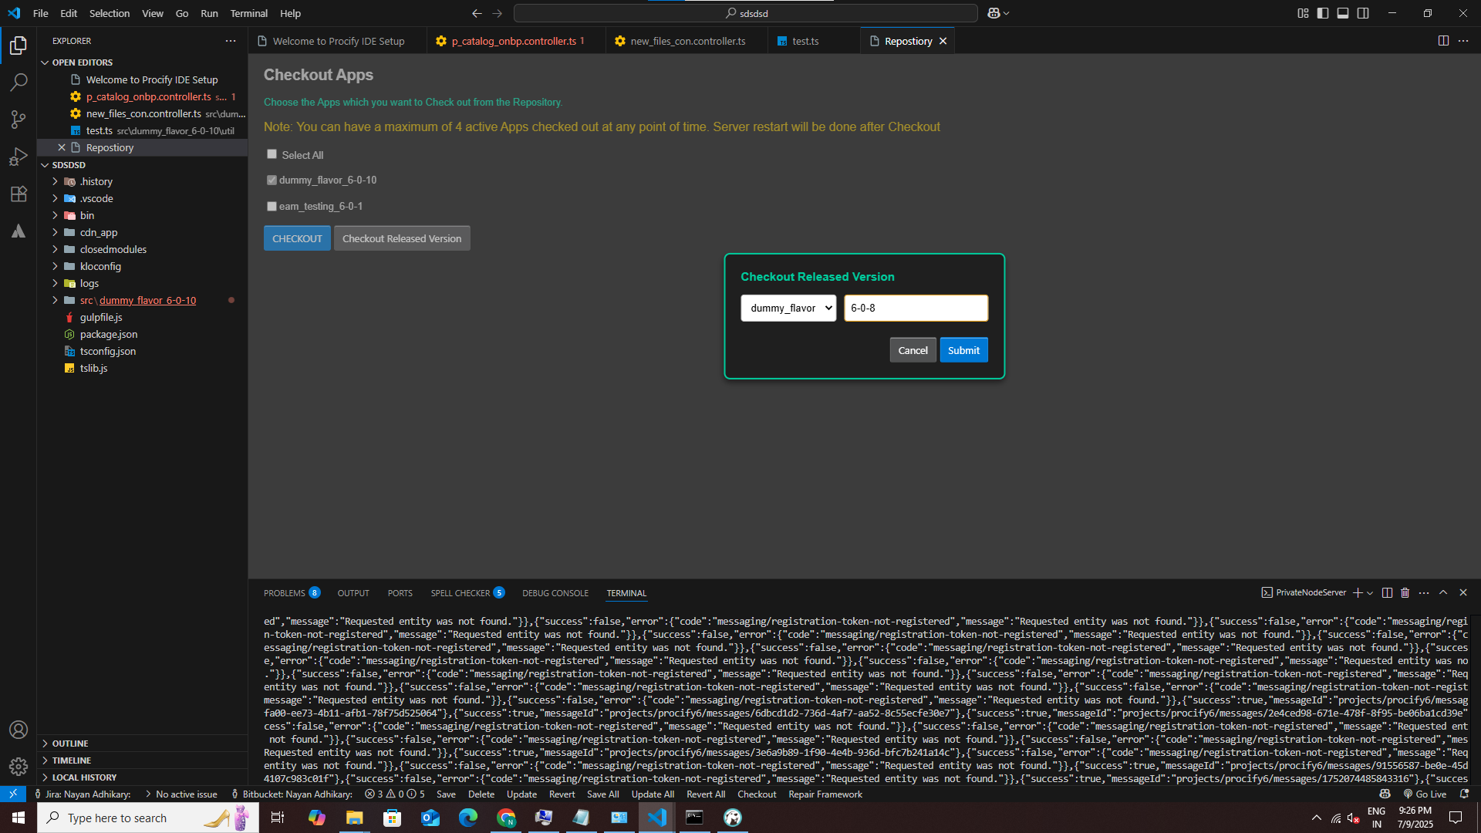Click Checkout Released Version button

402,238
